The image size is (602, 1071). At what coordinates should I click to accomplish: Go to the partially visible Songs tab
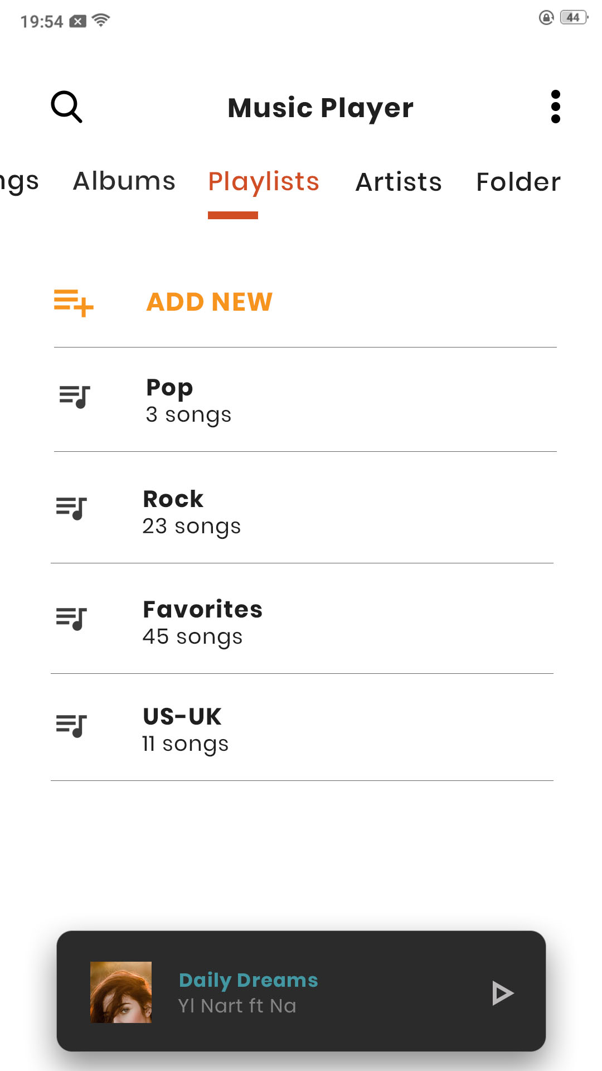(19, 182)
